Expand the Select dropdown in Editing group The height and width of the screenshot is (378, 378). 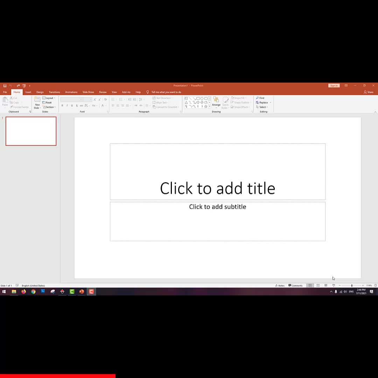tap(262, 107)
